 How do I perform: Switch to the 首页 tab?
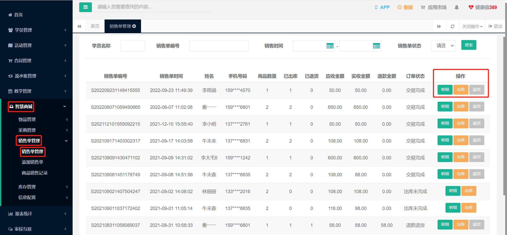point(95,26)
